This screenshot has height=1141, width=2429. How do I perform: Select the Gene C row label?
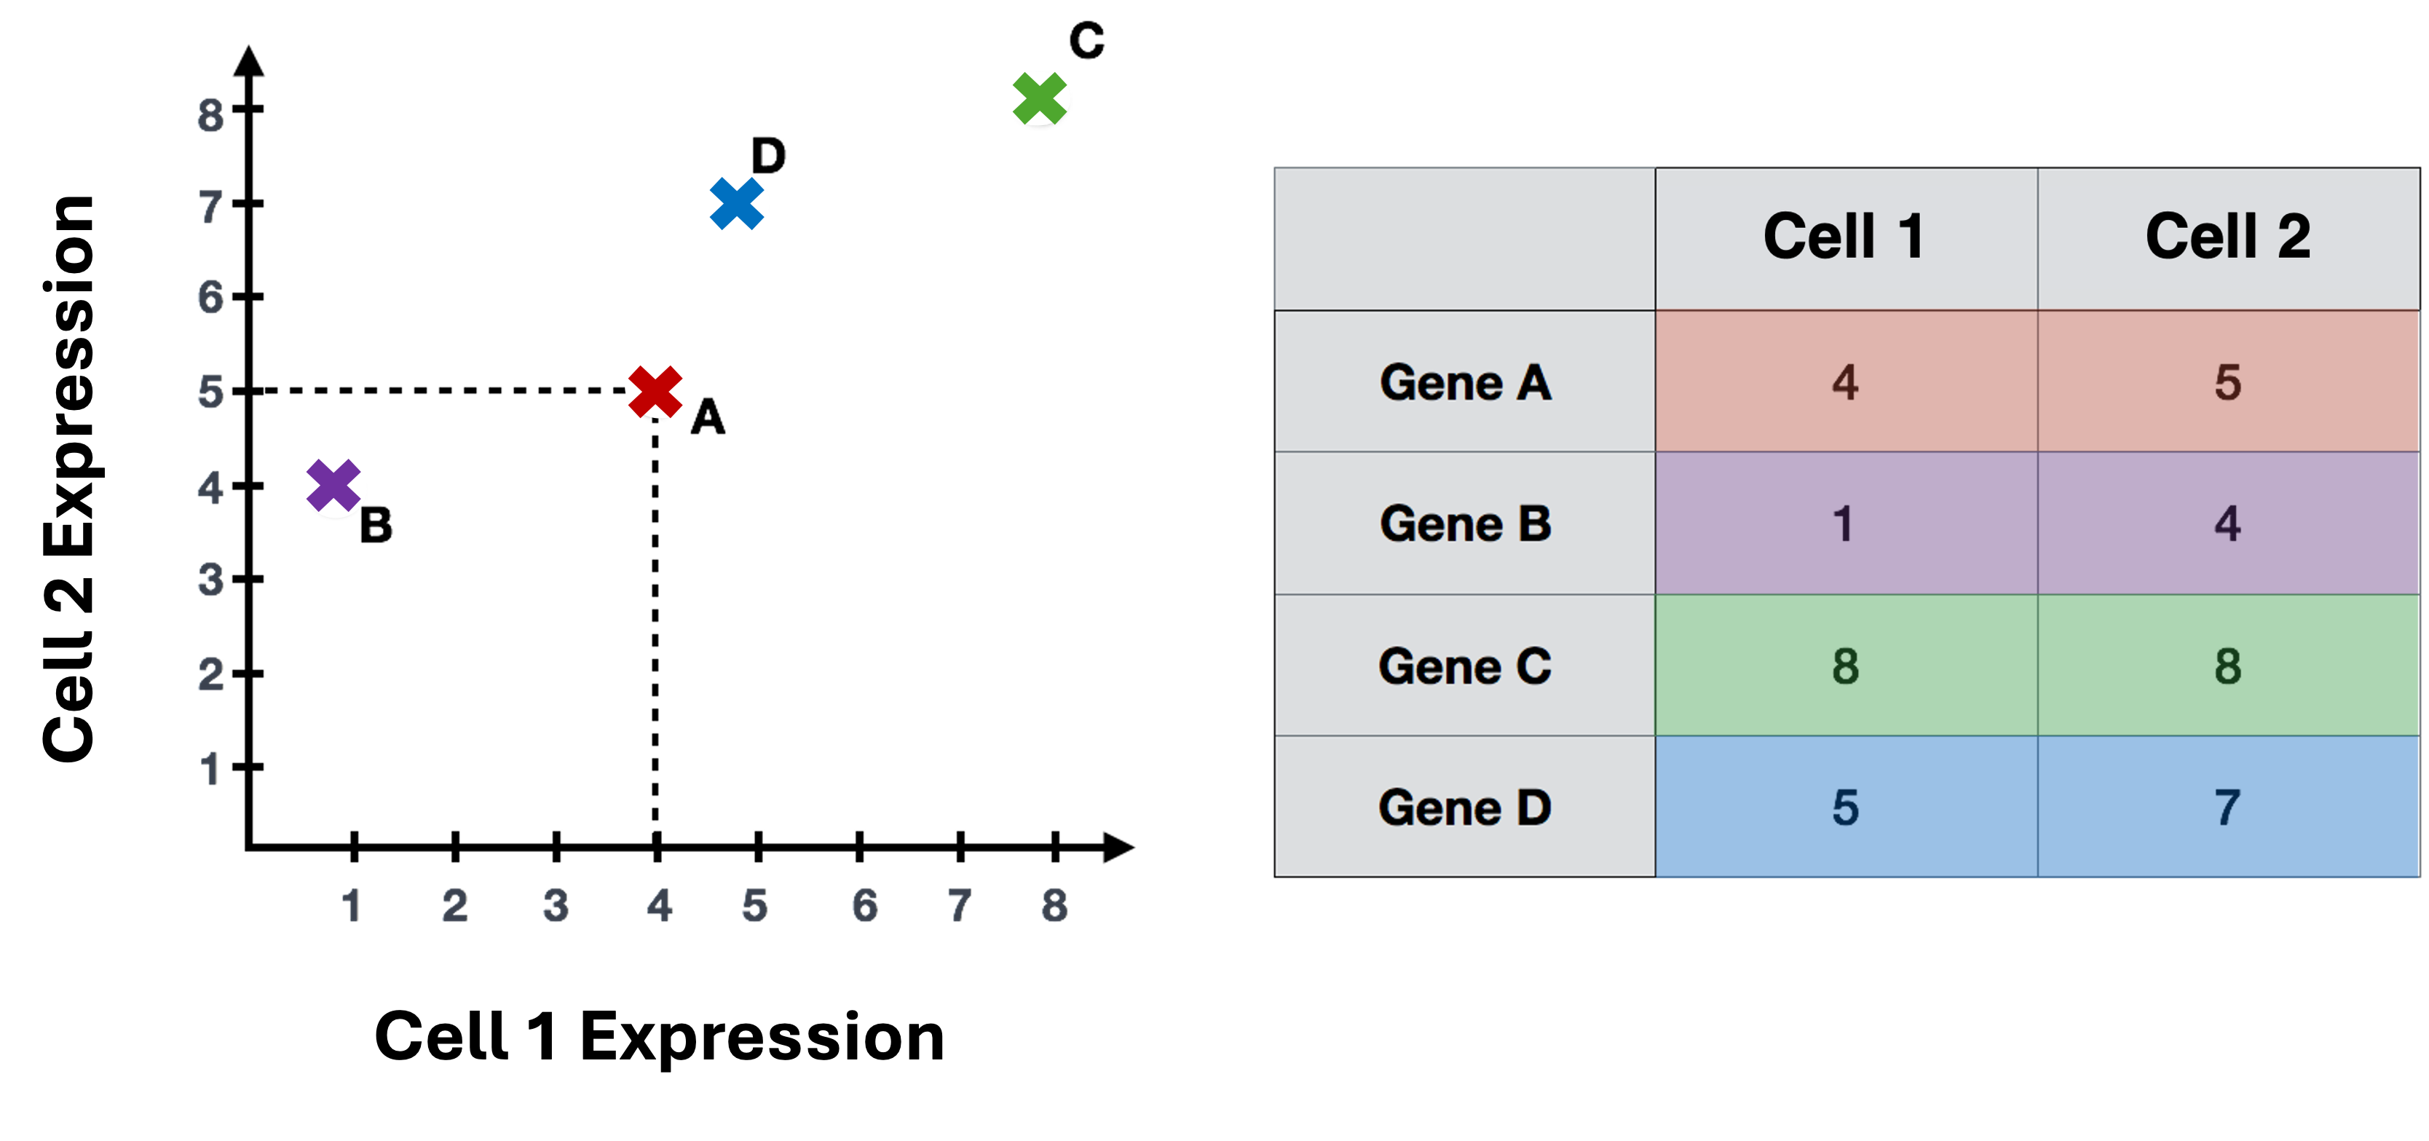pyautogui.click(x=1465, y=667)
